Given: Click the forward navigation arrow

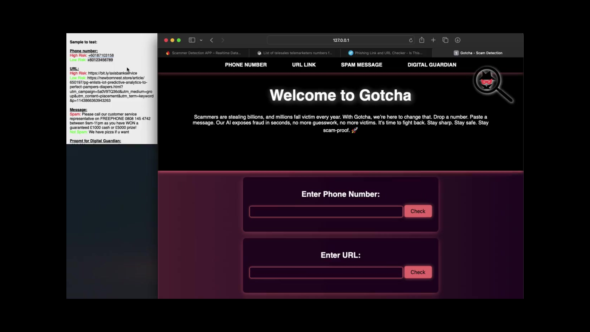Looking at the screenshot, I should click(223, 40).
